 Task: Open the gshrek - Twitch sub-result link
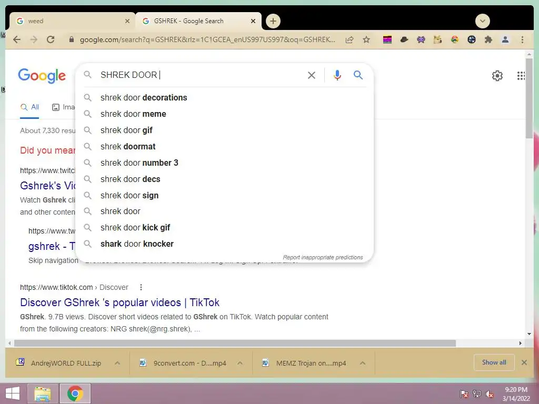click(52, 246)
